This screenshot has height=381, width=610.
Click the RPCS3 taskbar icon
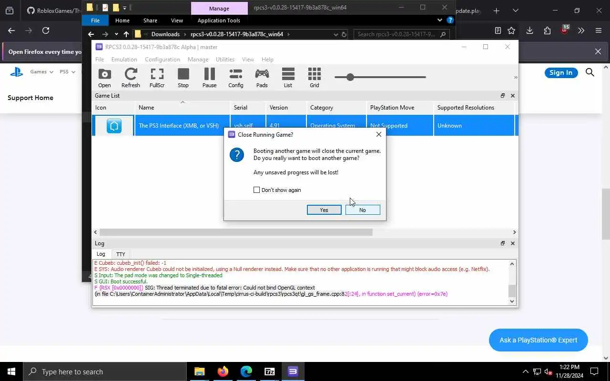point(293,371)
